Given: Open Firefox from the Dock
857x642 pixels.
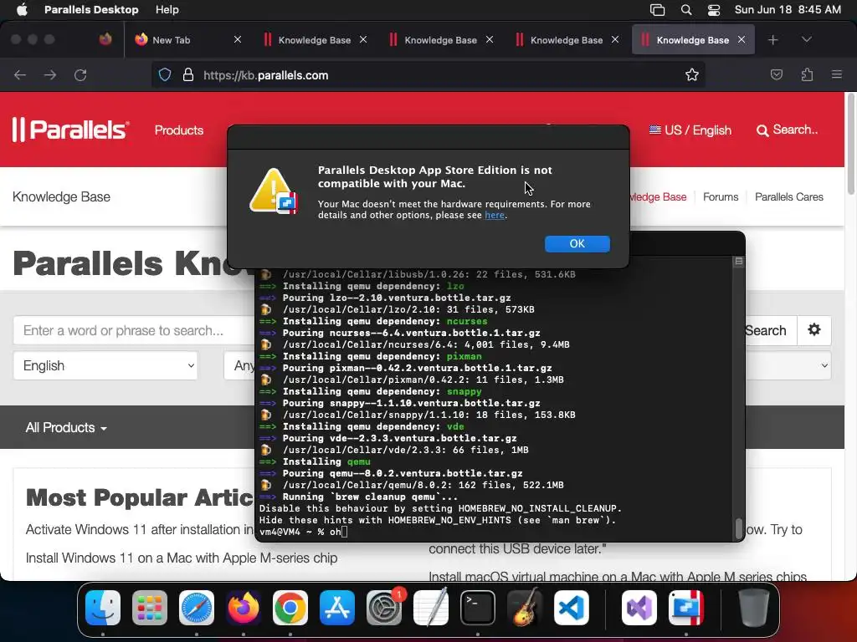Looking at the screenshot, I should 244,608.
